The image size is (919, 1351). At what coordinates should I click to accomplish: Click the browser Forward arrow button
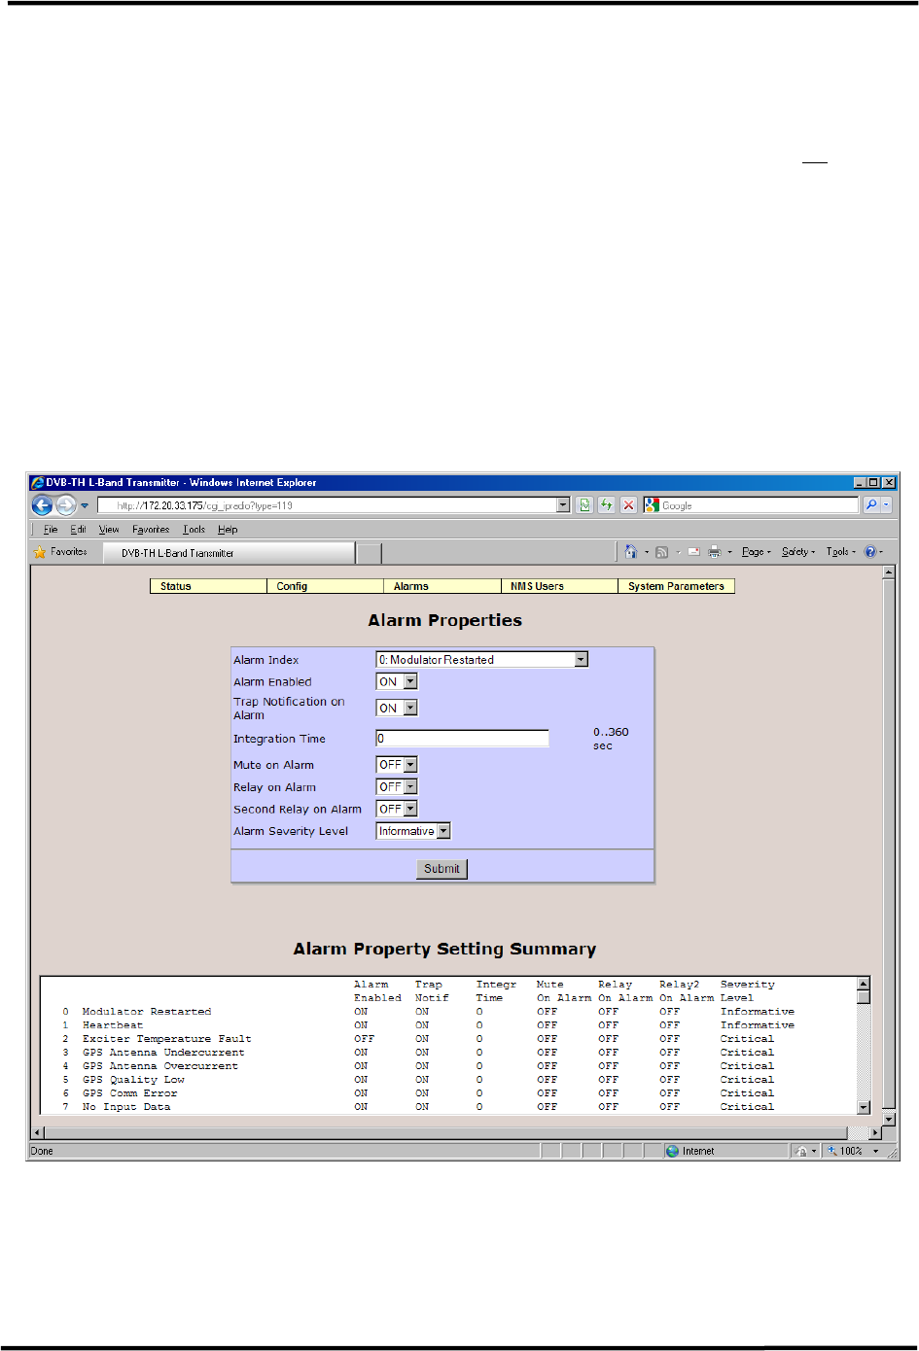pyautogui.click(x=66, y=505)
